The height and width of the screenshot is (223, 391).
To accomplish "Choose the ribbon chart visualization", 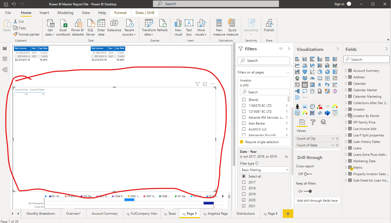I will [x=335, y=65].
